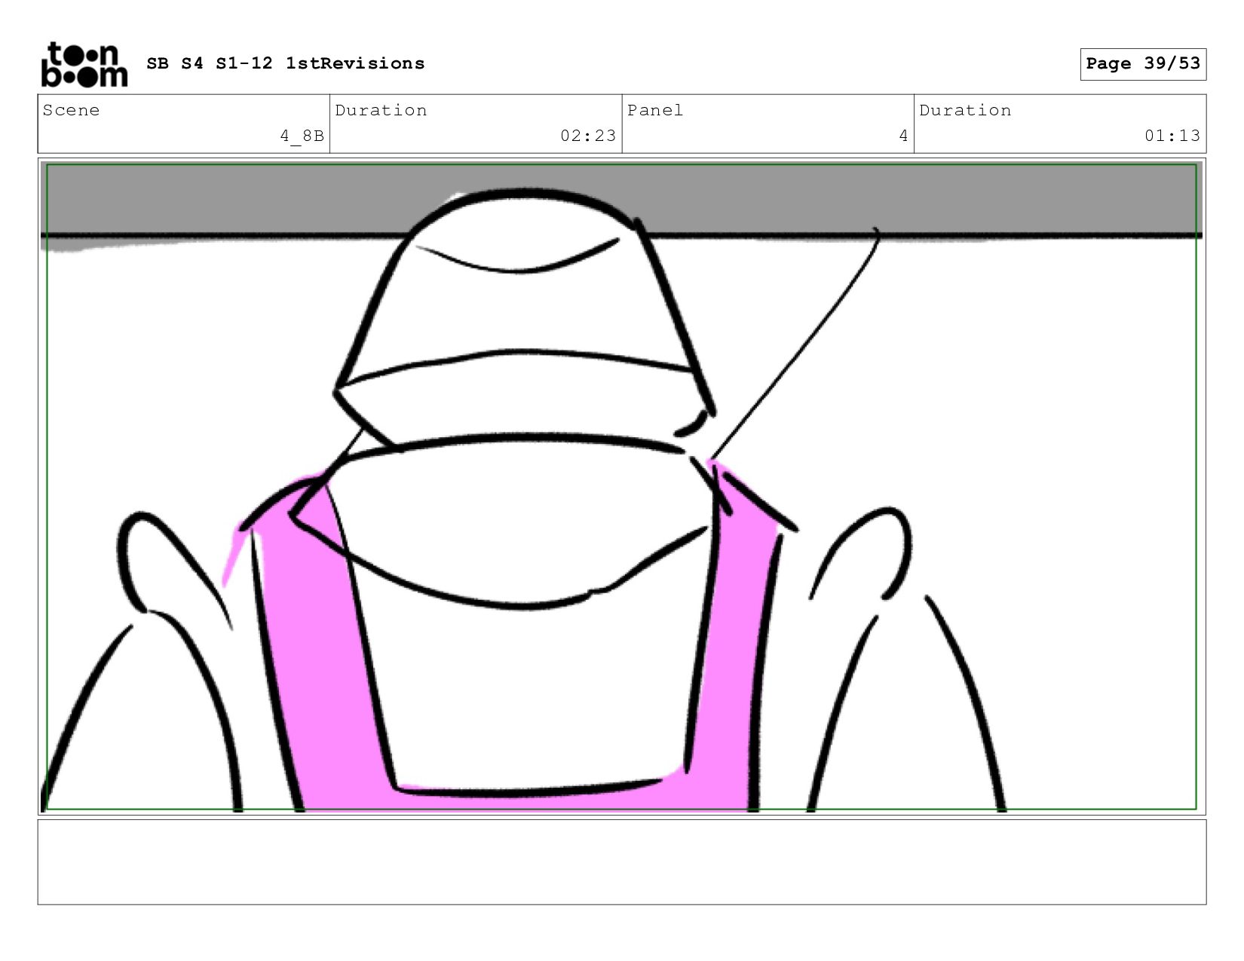
Task: Click the storyboard panel drawing
Action: 622,487
